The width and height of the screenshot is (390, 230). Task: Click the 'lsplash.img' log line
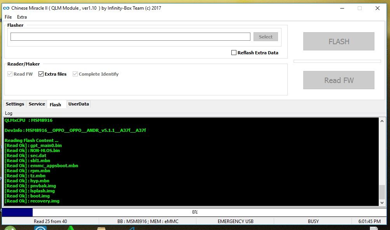coord(30,191)
